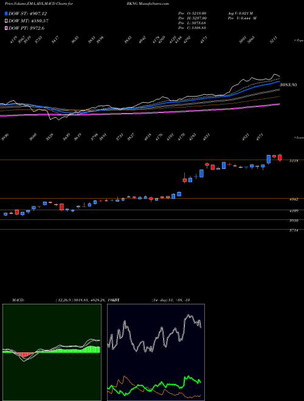Click the Lows marker label
304x401 pixels.
click(299, 137)
